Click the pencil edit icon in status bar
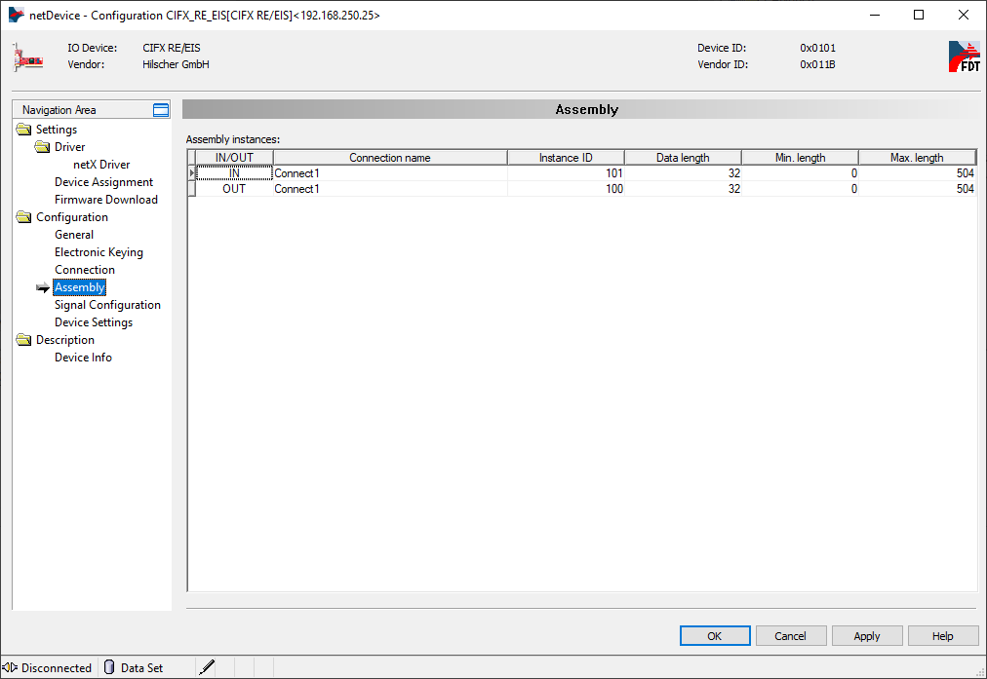987x679 pixels. (x=207, y=667)
